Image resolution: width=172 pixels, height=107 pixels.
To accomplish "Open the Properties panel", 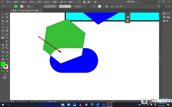I will pos(167,13).
